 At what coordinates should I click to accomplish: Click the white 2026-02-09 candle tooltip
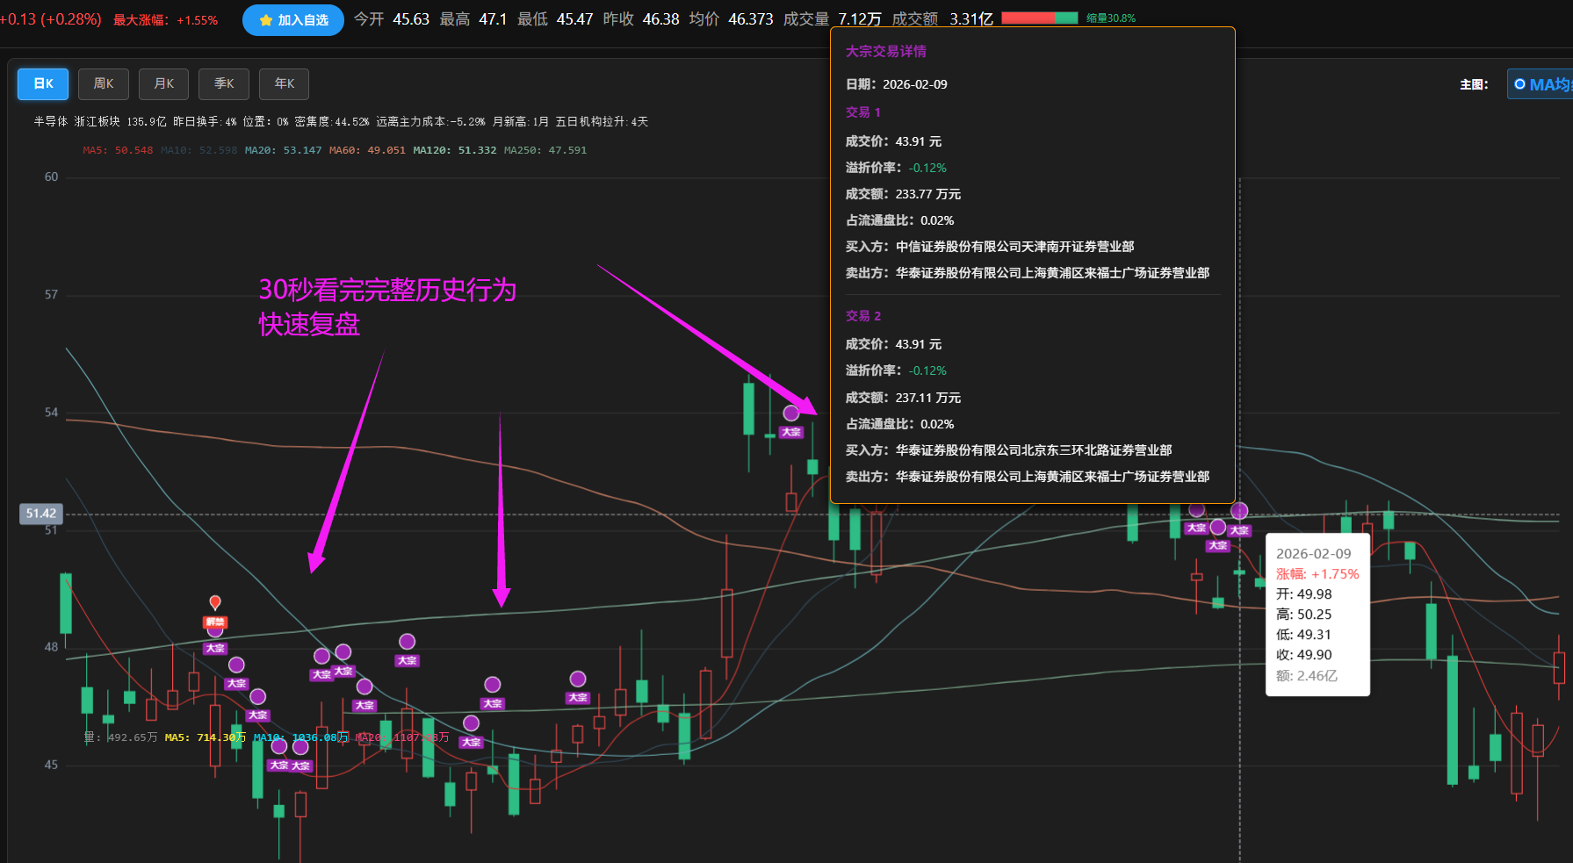(1317, 615)
